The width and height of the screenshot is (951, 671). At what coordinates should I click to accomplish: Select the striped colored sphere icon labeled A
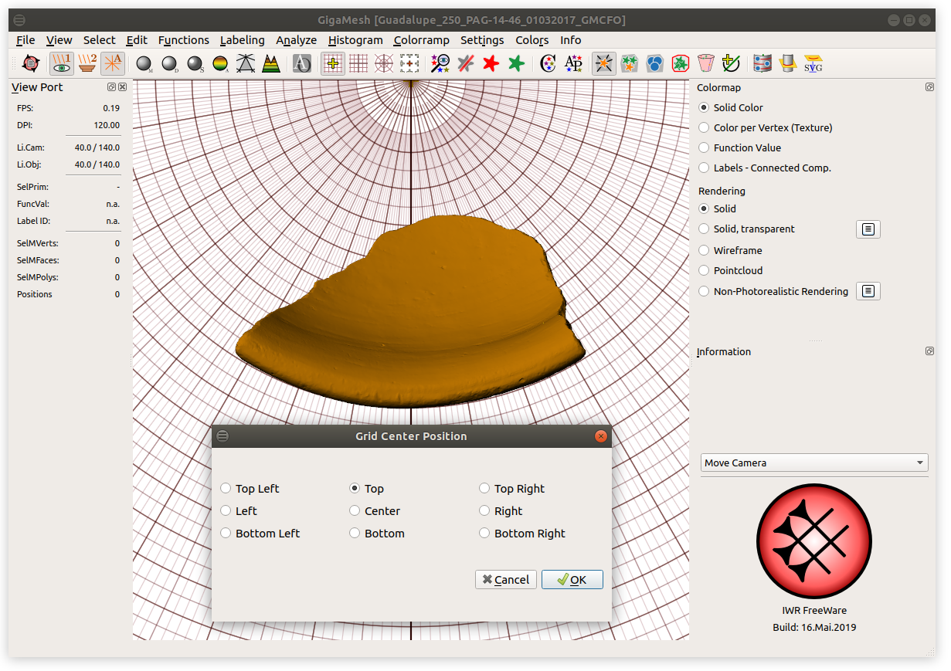pyautogui.click(x=220, y=63)
